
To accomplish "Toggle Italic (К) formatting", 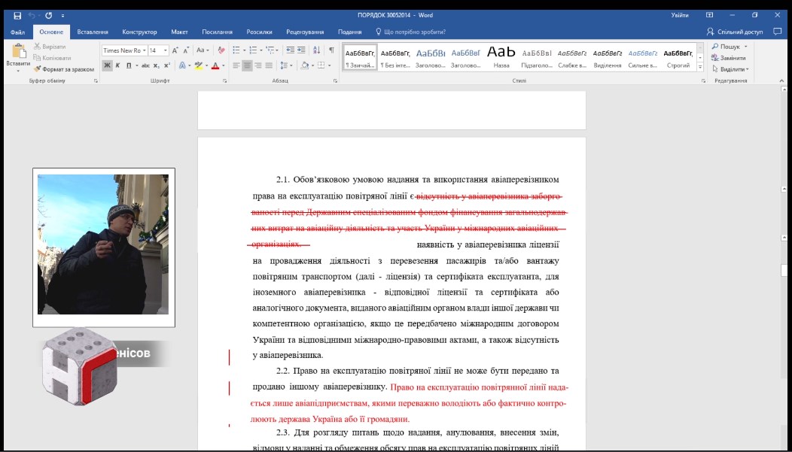I will pos(117,65).
